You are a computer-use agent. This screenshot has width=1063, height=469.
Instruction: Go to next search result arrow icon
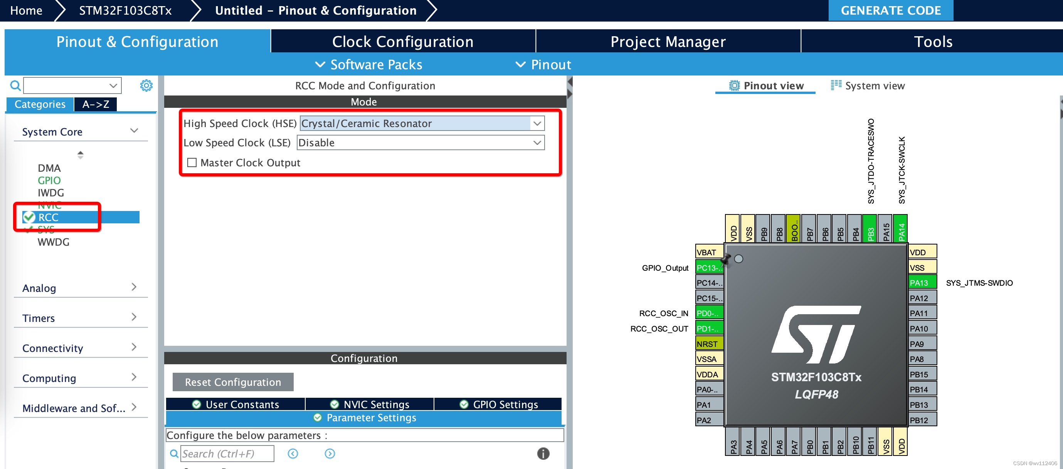pyautogui.click(x=329, y=453)
